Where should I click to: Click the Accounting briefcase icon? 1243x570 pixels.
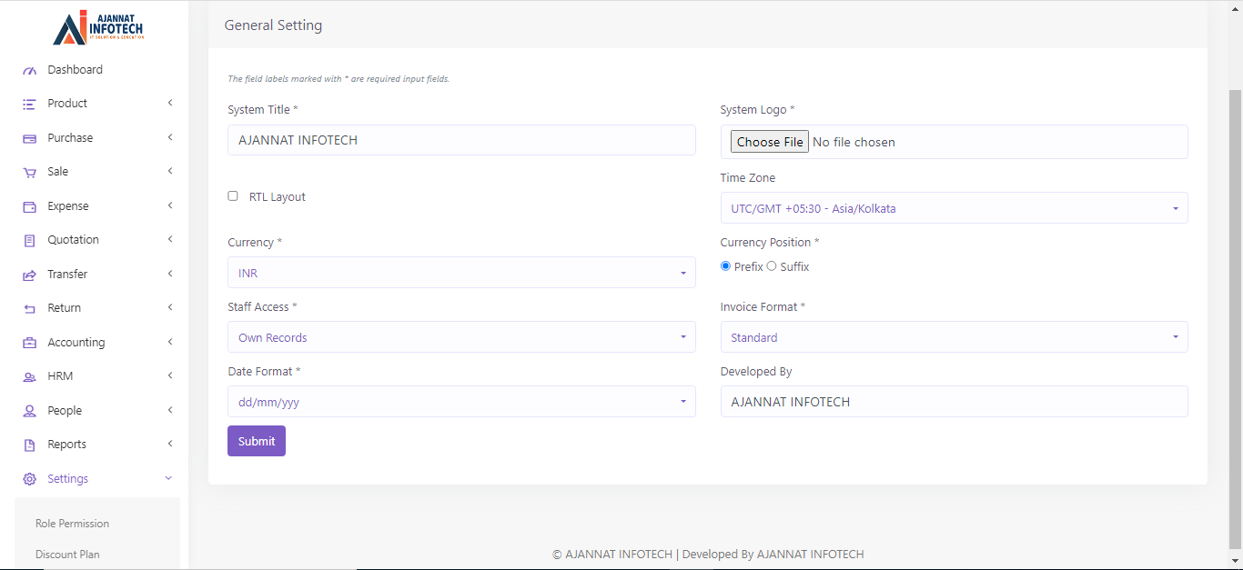click(29, 343)
